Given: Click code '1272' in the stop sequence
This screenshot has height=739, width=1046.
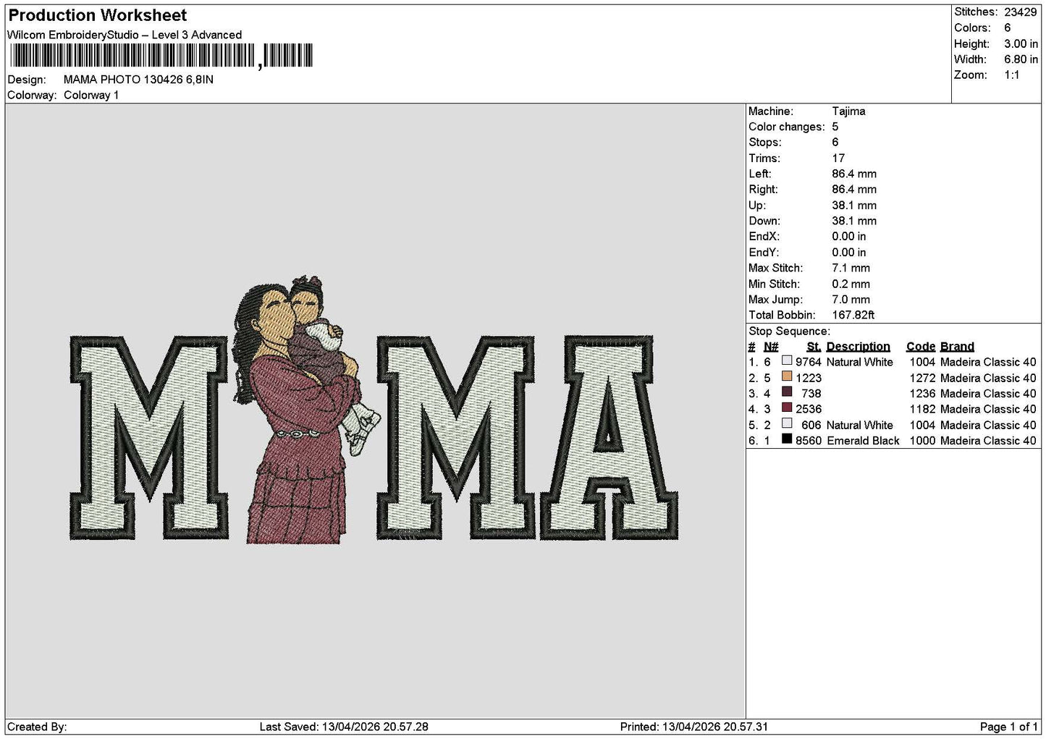Looking at the screenshot, I should [922, 378].
